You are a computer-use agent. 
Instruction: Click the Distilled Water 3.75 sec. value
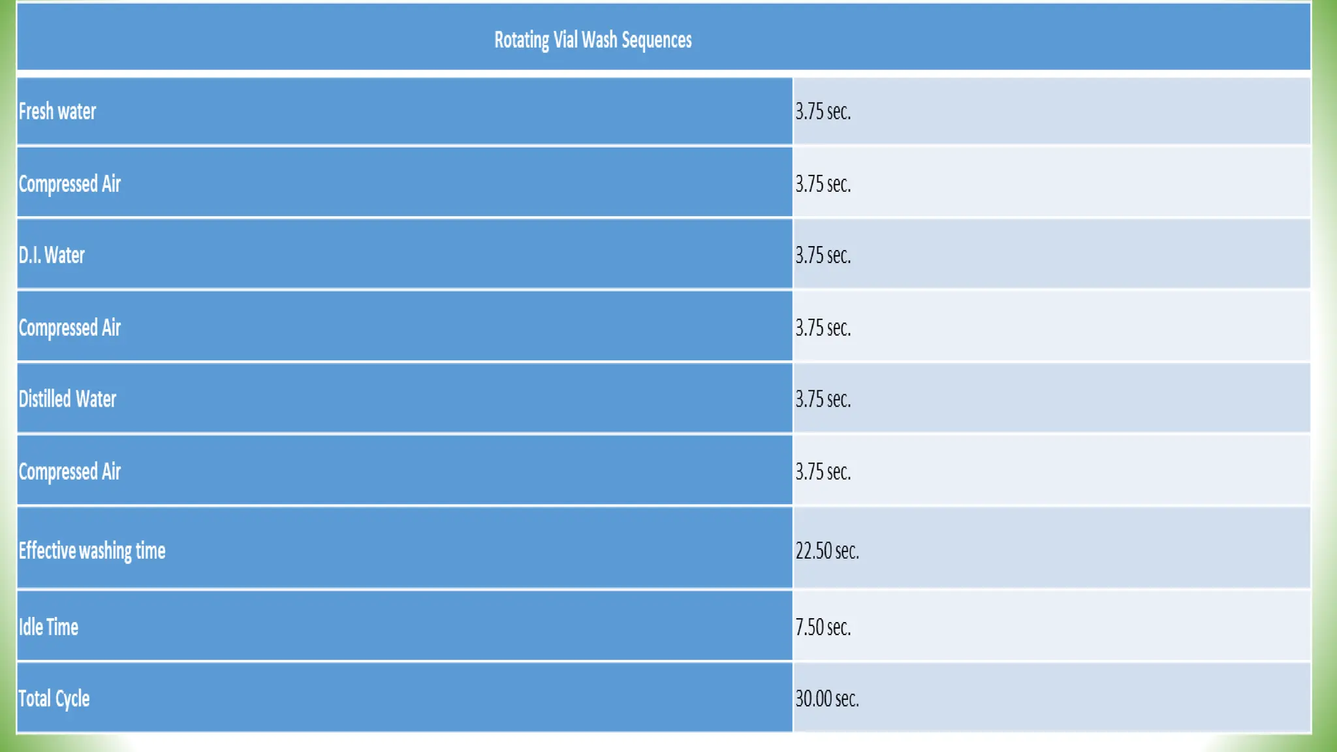(x=823, y=399)
